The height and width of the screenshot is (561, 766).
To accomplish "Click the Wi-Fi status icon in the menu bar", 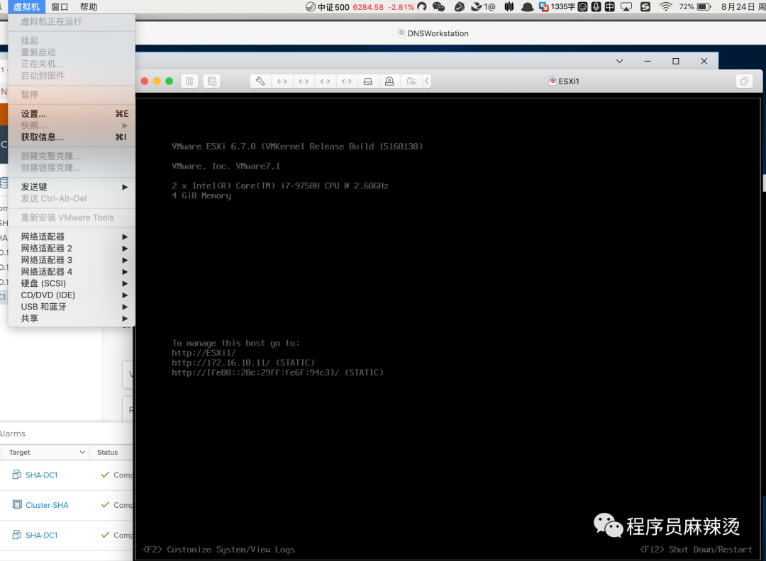I will tap(665, 7).
